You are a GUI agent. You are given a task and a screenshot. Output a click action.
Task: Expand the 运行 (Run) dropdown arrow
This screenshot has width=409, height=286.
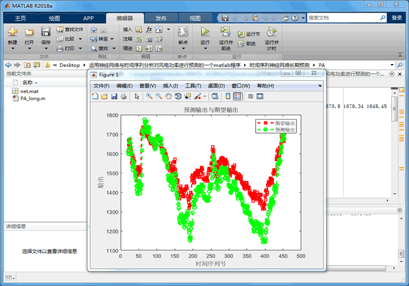205,49
